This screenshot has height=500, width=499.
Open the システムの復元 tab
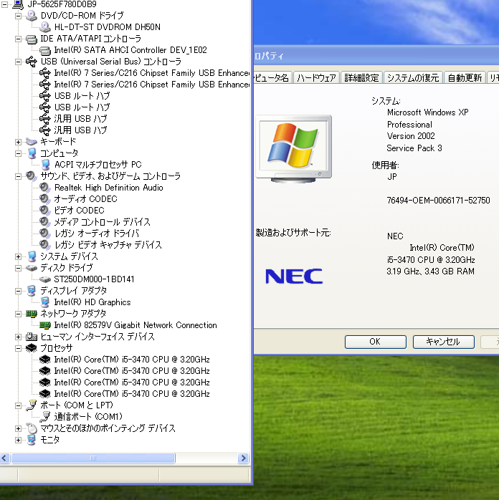[413, 77]
